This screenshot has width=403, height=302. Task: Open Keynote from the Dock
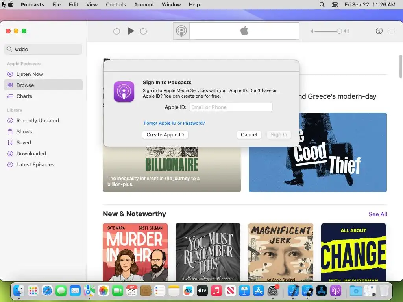244,291
